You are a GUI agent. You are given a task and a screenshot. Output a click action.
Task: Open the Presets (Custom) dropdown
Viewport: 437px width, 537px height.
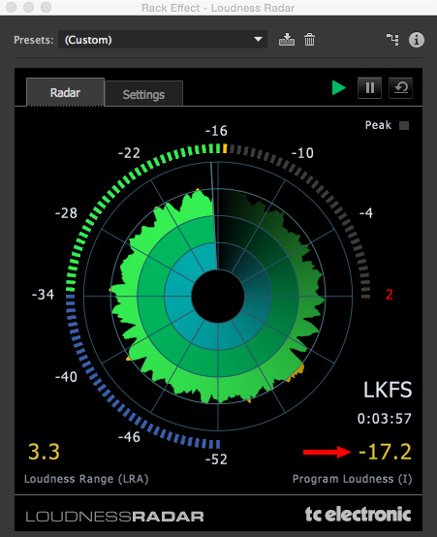pos(163,40)
